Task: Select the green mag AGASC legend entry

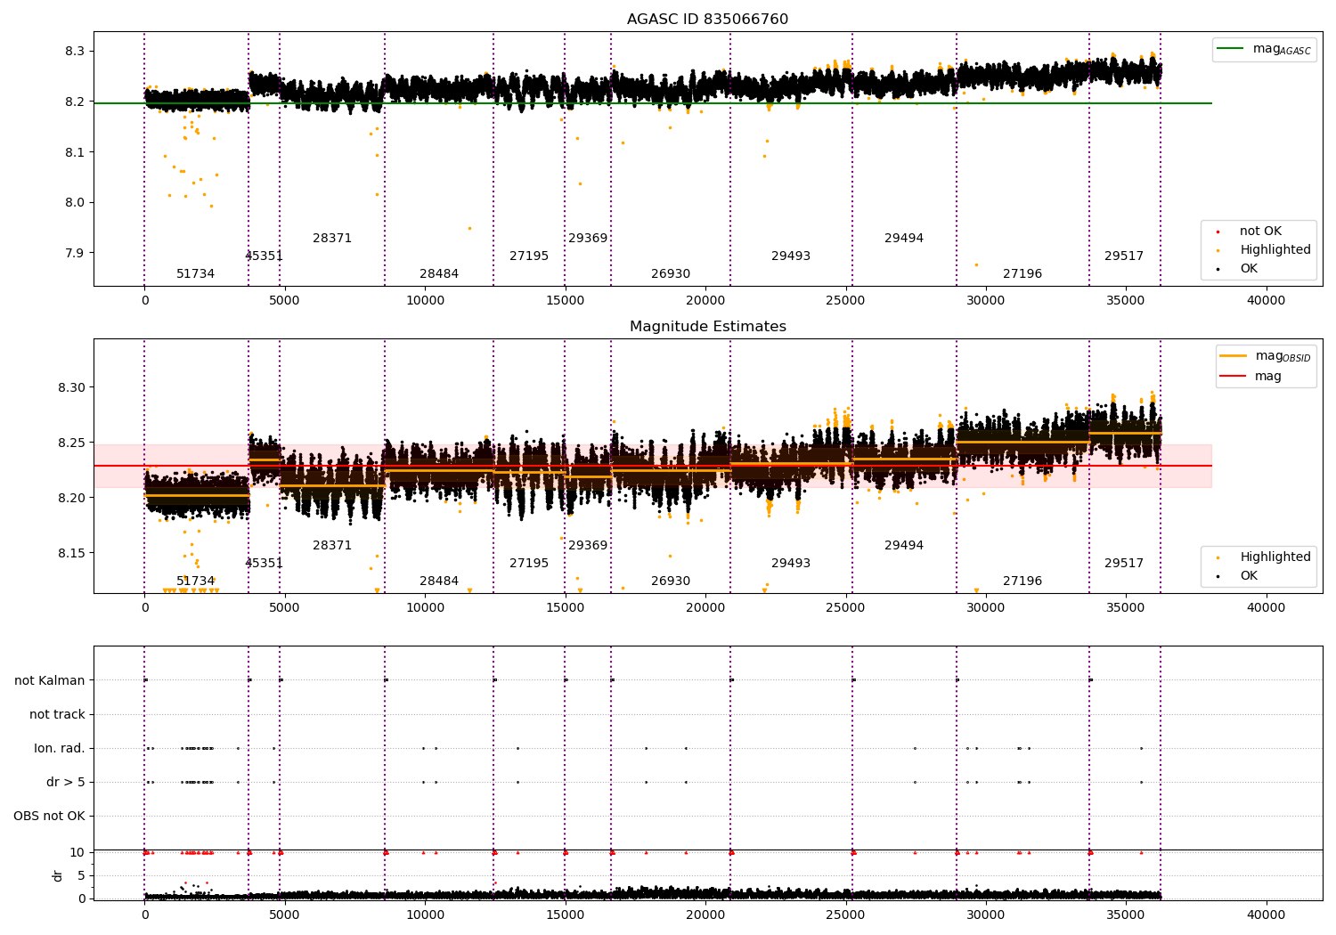Action: tap(1264, 49)
